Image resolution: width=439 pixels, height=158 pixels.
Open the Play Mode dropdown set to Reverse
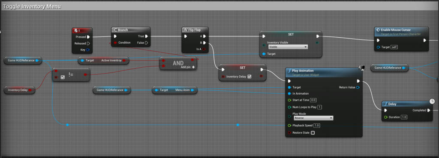[313, 118]
